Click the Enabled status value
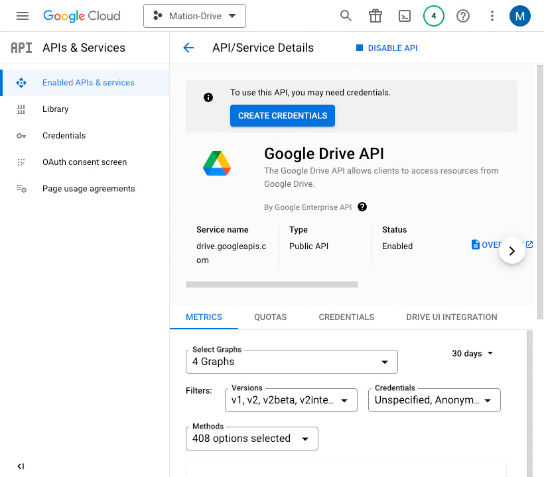The height and width of the screenshot is (477, 544). tap(397, 246)
